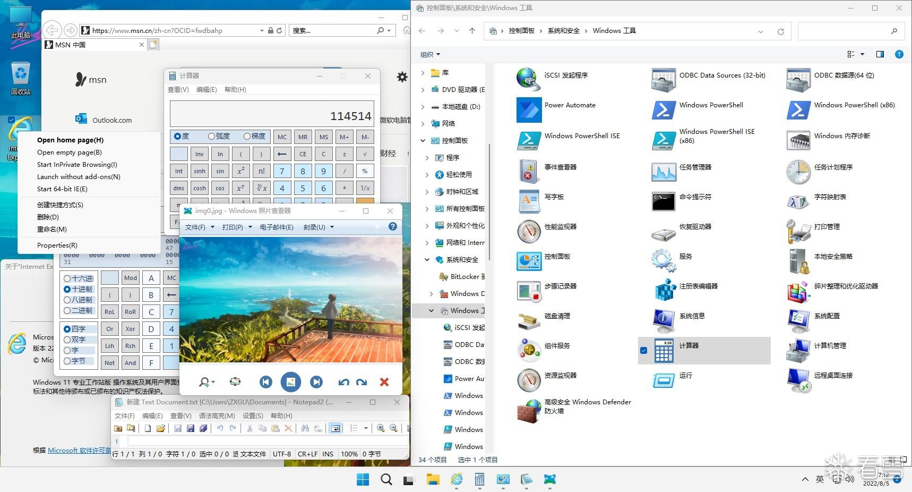
Task: Open Outlook.com link on MSN
Action: (x=112, y=120)
